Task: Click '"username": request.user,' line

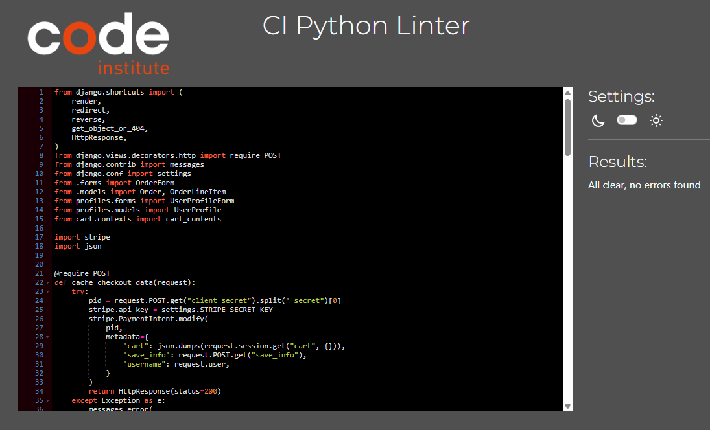Action: coord(176,363)
